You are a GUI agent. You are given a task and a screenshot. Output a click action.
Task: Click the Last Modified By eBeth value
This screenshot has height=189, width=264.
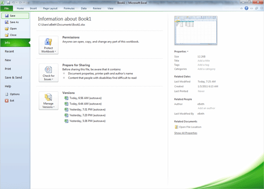click(201, 114)
